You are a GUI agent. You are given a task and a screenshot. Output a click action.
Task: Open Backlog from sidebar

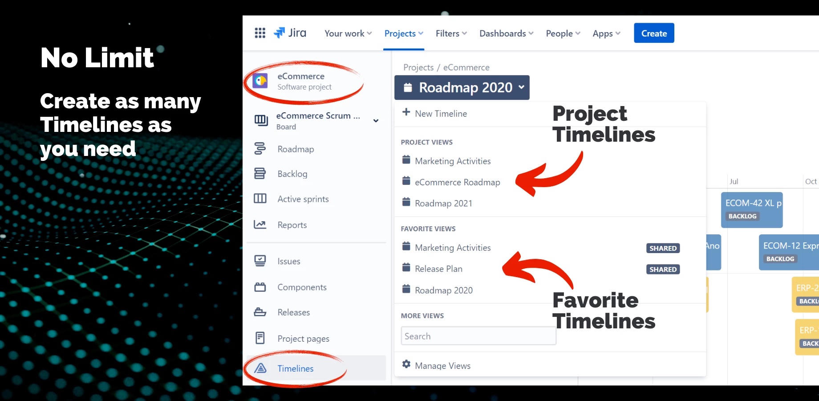coord(292,174)
